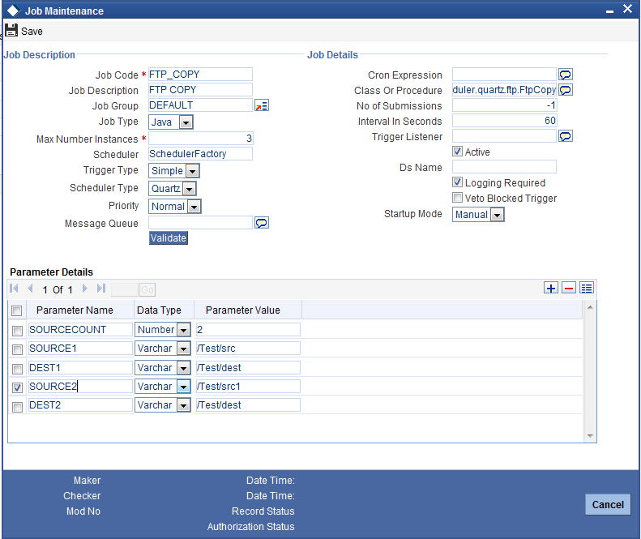The width and height of the screenshot is (641, 539).
Task: Go to first page of parameters
Action: pos(14,289)
